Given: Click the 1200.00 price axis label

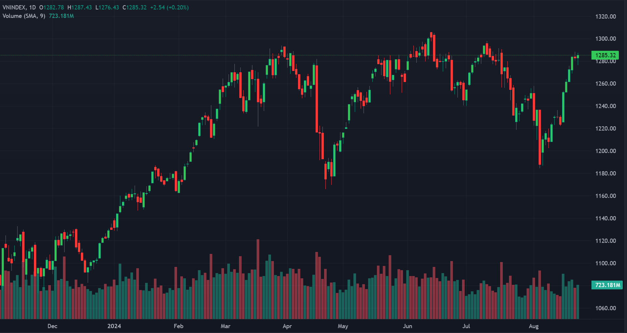Looking at the screenshot, I should 605,151.
